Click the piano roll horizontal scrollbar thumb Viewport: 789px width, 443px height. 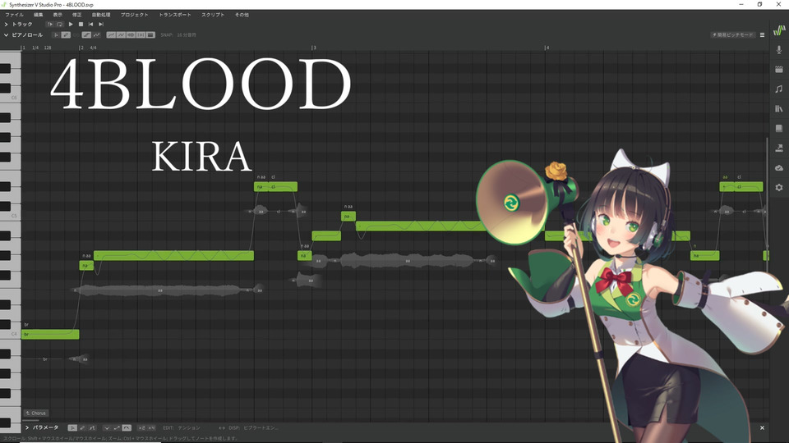30,420
